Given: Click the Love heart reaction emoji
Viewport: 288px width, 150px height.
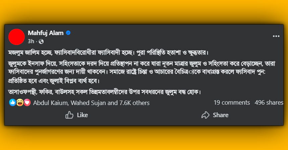Looking at the screenshot, I should click(27, 103).
